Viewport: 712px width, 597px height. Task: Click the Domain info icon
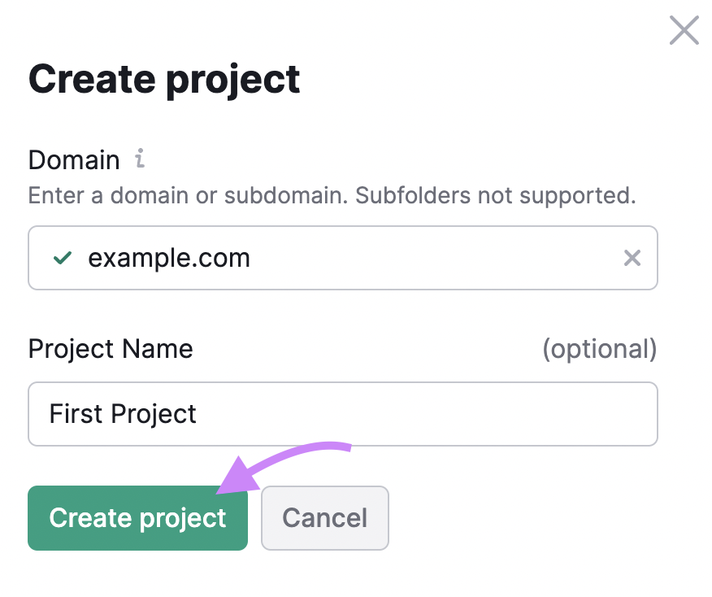coord(140,159)
